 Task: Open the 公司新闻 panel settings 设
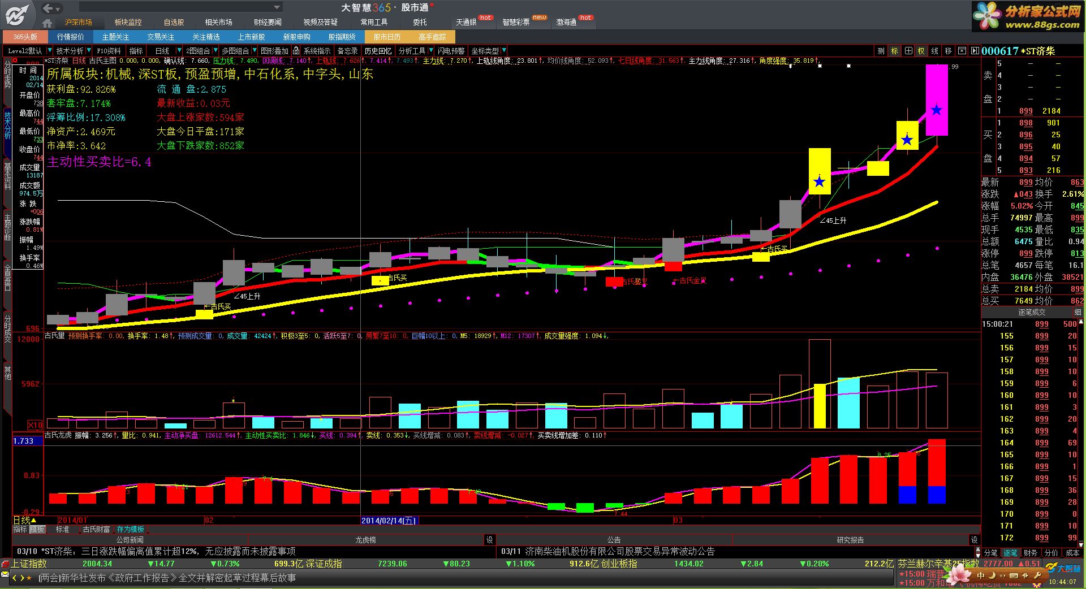click(489, 540)
